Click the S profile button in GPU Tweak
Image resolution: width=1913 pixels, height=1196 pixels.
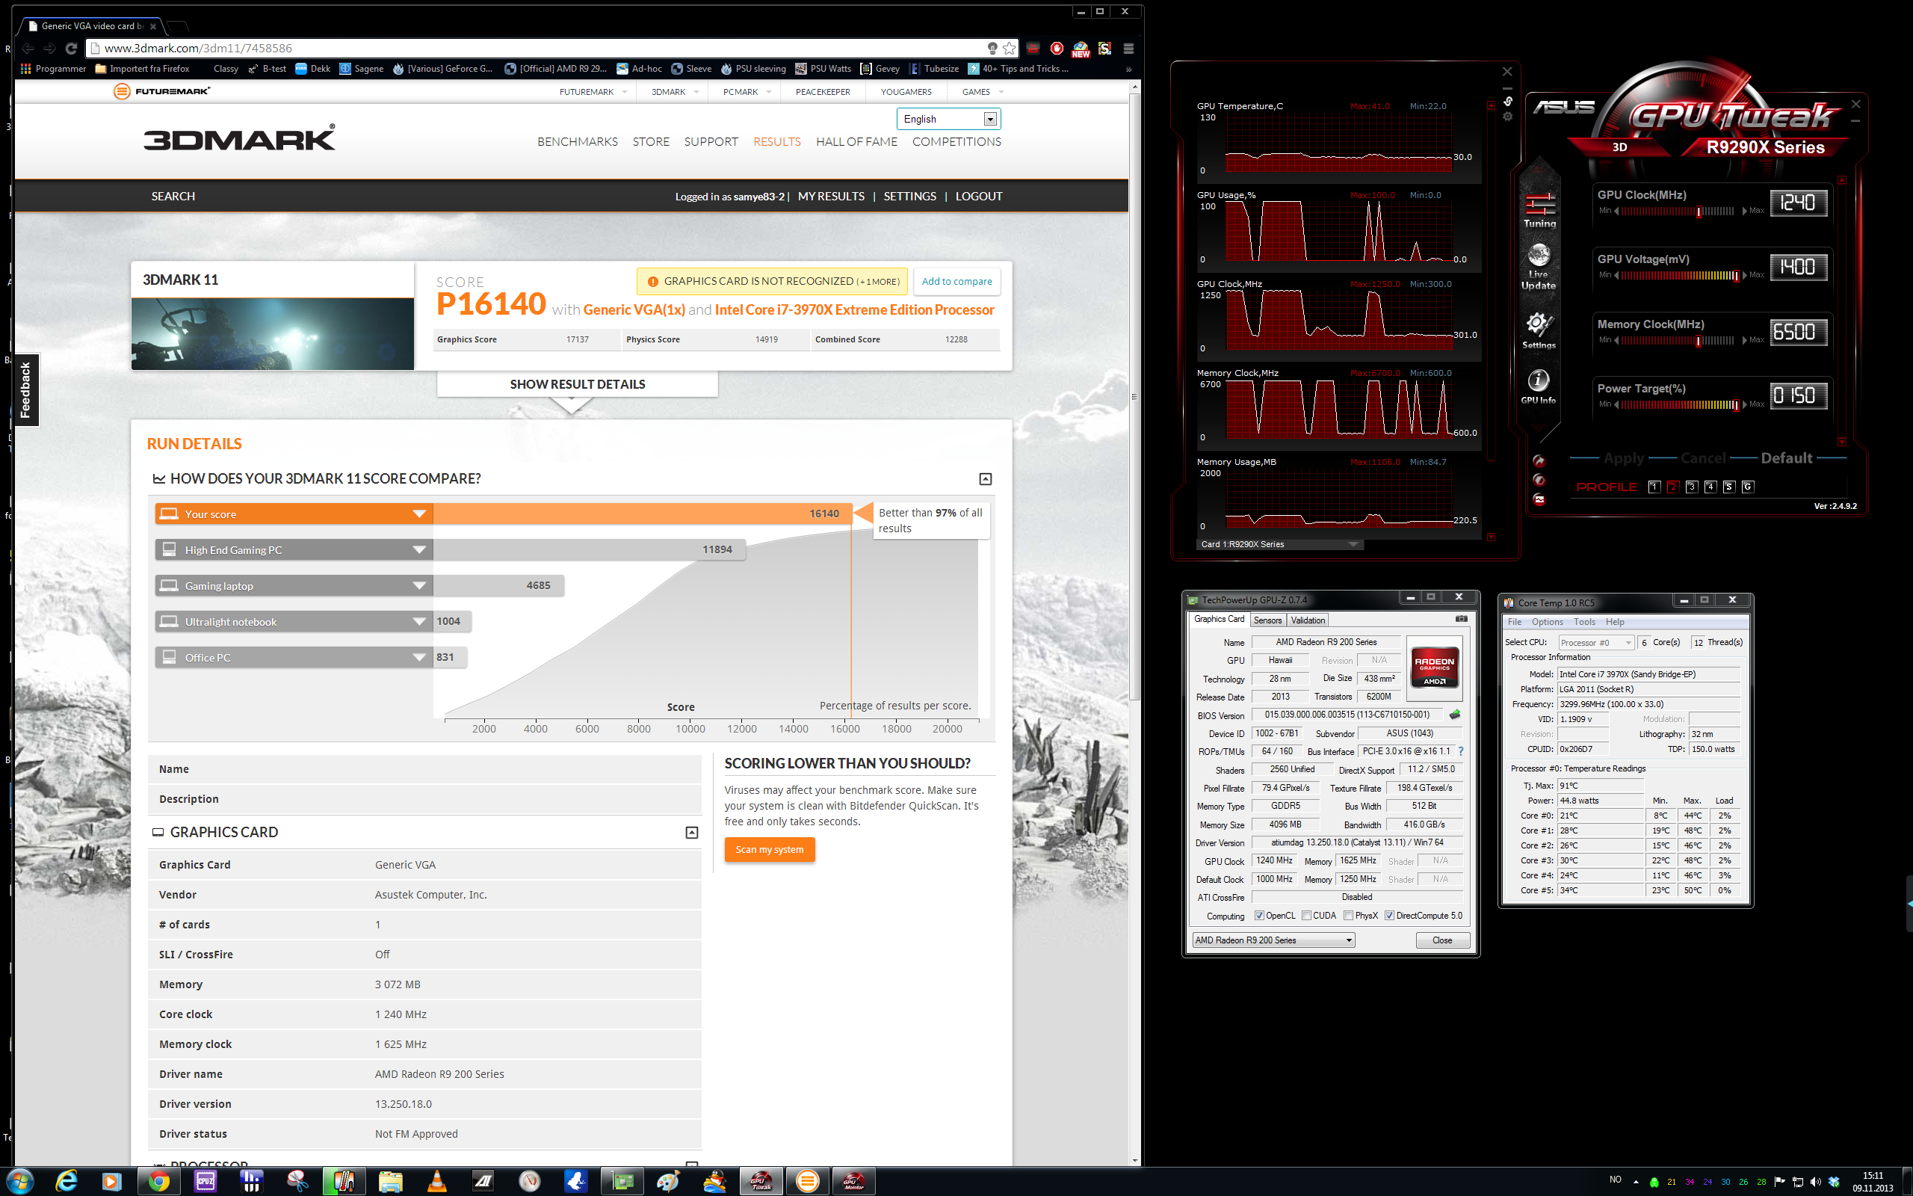(1729, 487)
